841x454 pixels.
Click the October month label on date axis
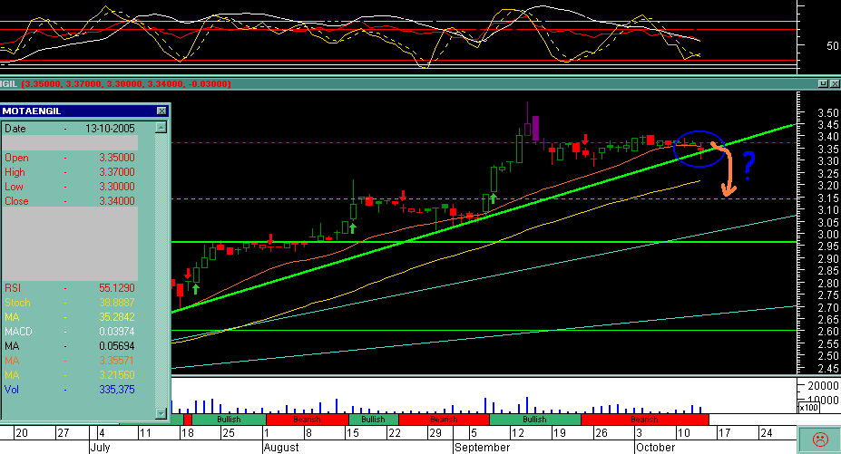tap(655, 447)
